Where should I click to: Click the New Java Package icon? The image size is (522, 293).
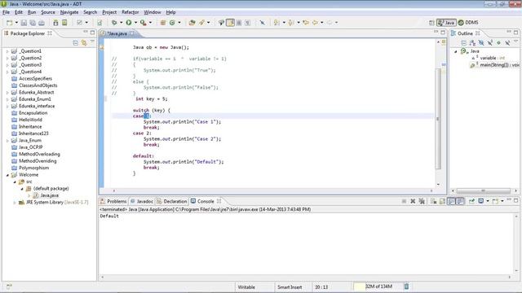[163, 23]
